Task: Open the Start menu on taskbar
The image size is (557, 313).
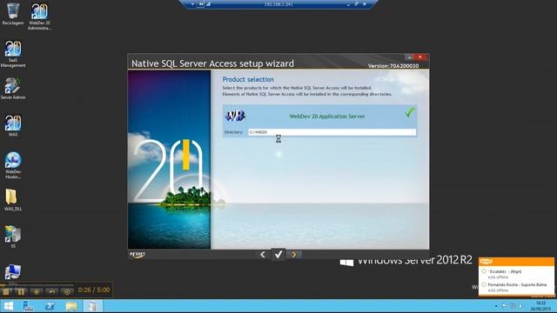Action: pos(8,306)
